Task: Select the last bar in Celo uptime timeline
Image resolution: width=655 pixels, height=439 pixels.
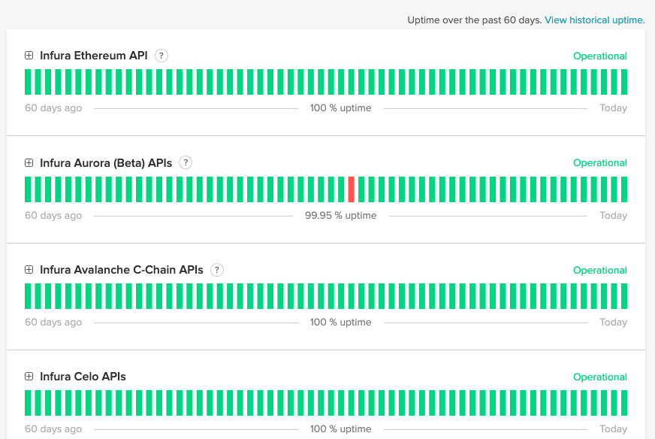Action: (x=623, y=403)
